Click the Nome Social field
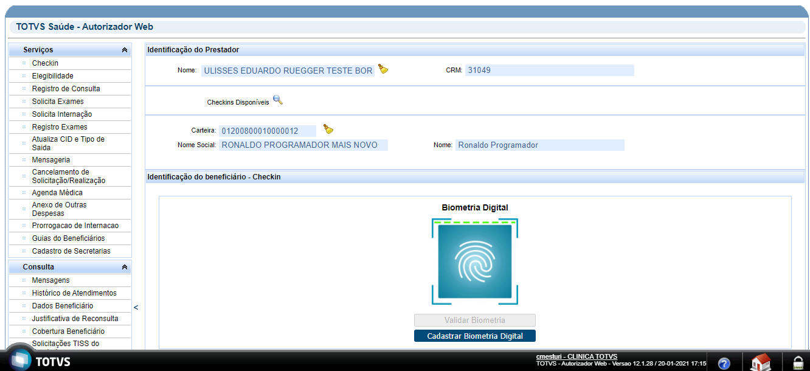Image resolution: width=810 pixels, height=371 pixels. pos(303,145)
